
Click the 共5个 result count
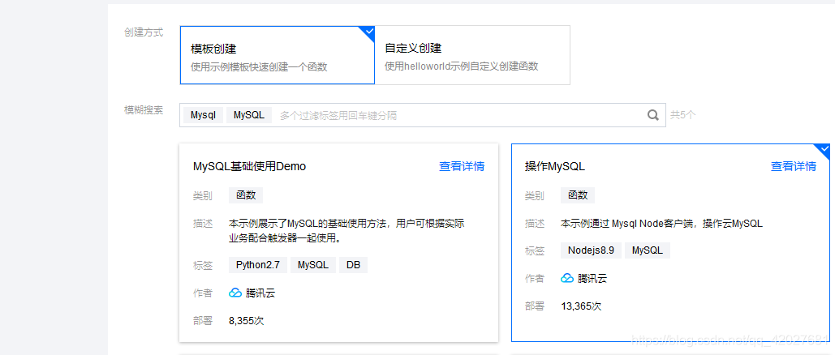click(x=682, y=115)
